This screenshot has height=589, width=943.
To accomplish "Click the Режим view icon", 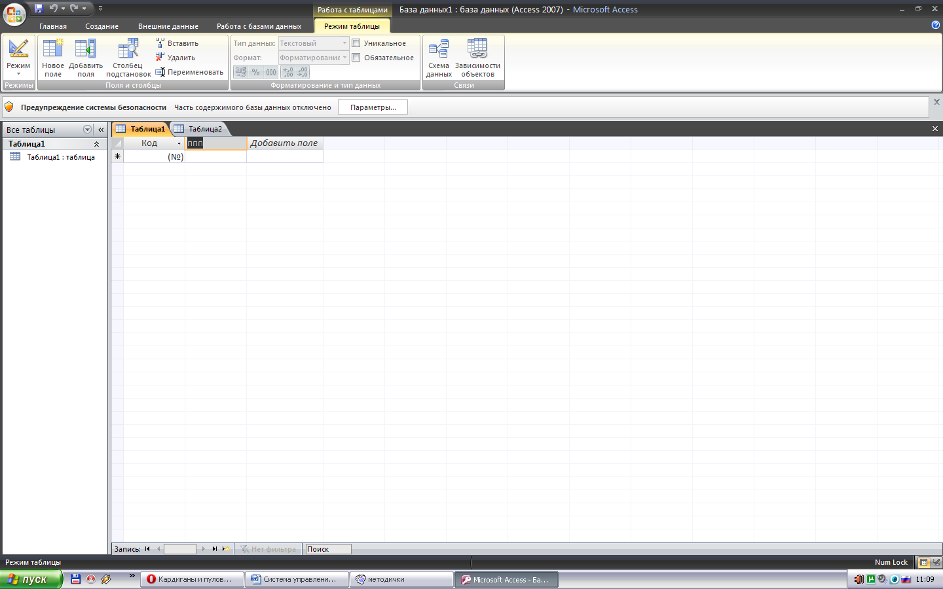I will [18, 49].
